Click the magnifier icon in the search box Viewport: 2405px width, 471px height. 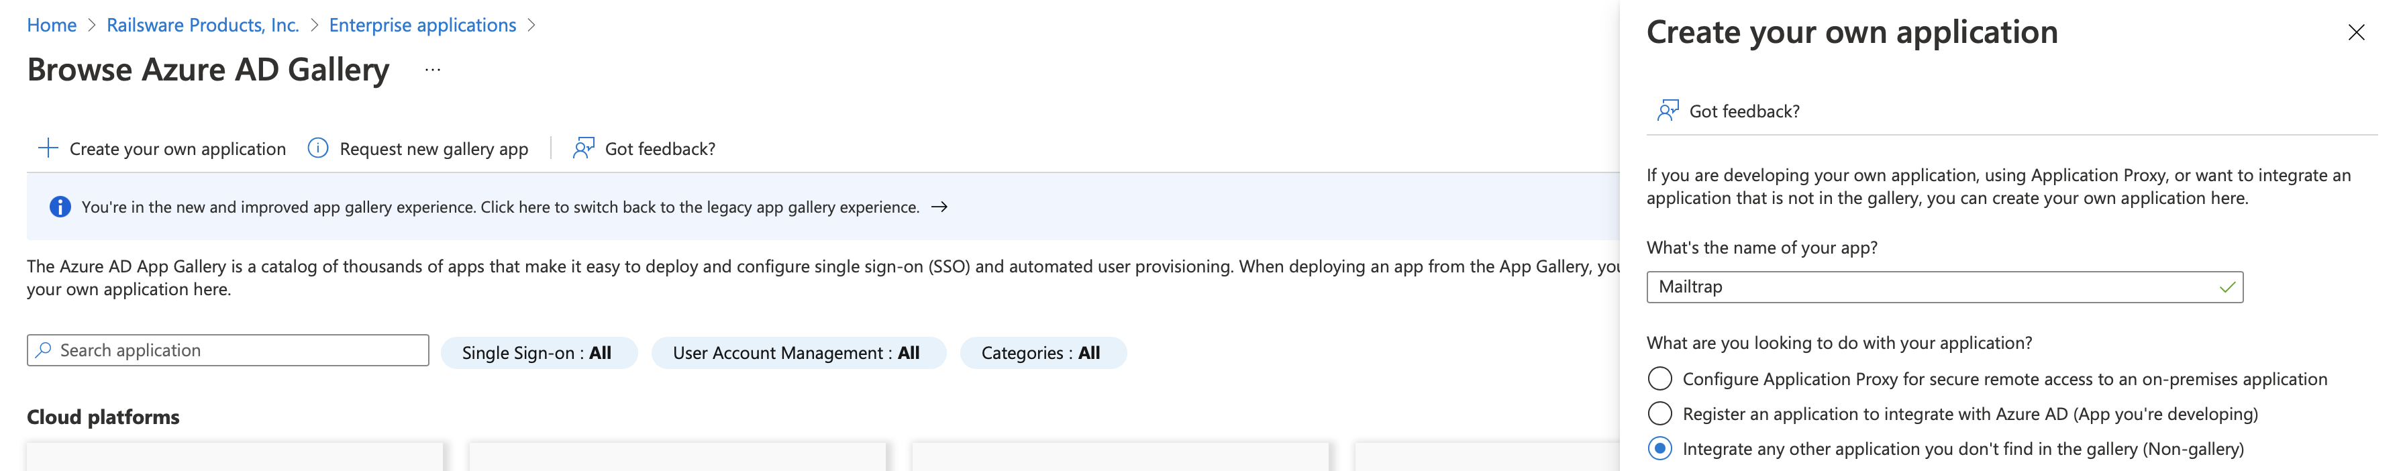tap(44, 350)
